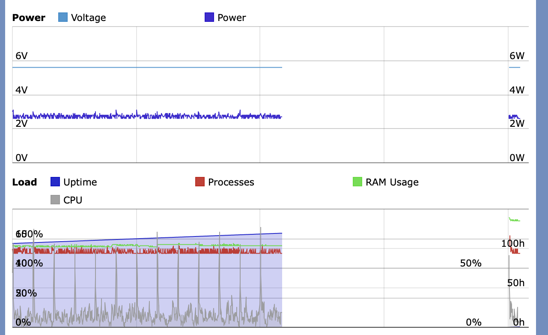Toggle the Power series legend label

tap(232, 18)
